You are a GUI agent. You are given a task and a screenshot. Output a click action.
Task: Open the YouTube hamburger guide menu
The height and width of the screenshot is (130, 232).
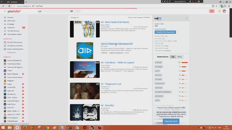click(x=5, y=11)
